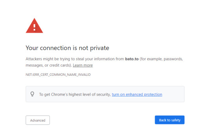Click the messages, or credit cards text line
Viewport: 211px width, 140px height.
(48, 65)
